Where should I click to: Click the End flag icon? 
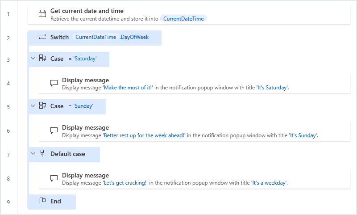(x=42, y=201)
